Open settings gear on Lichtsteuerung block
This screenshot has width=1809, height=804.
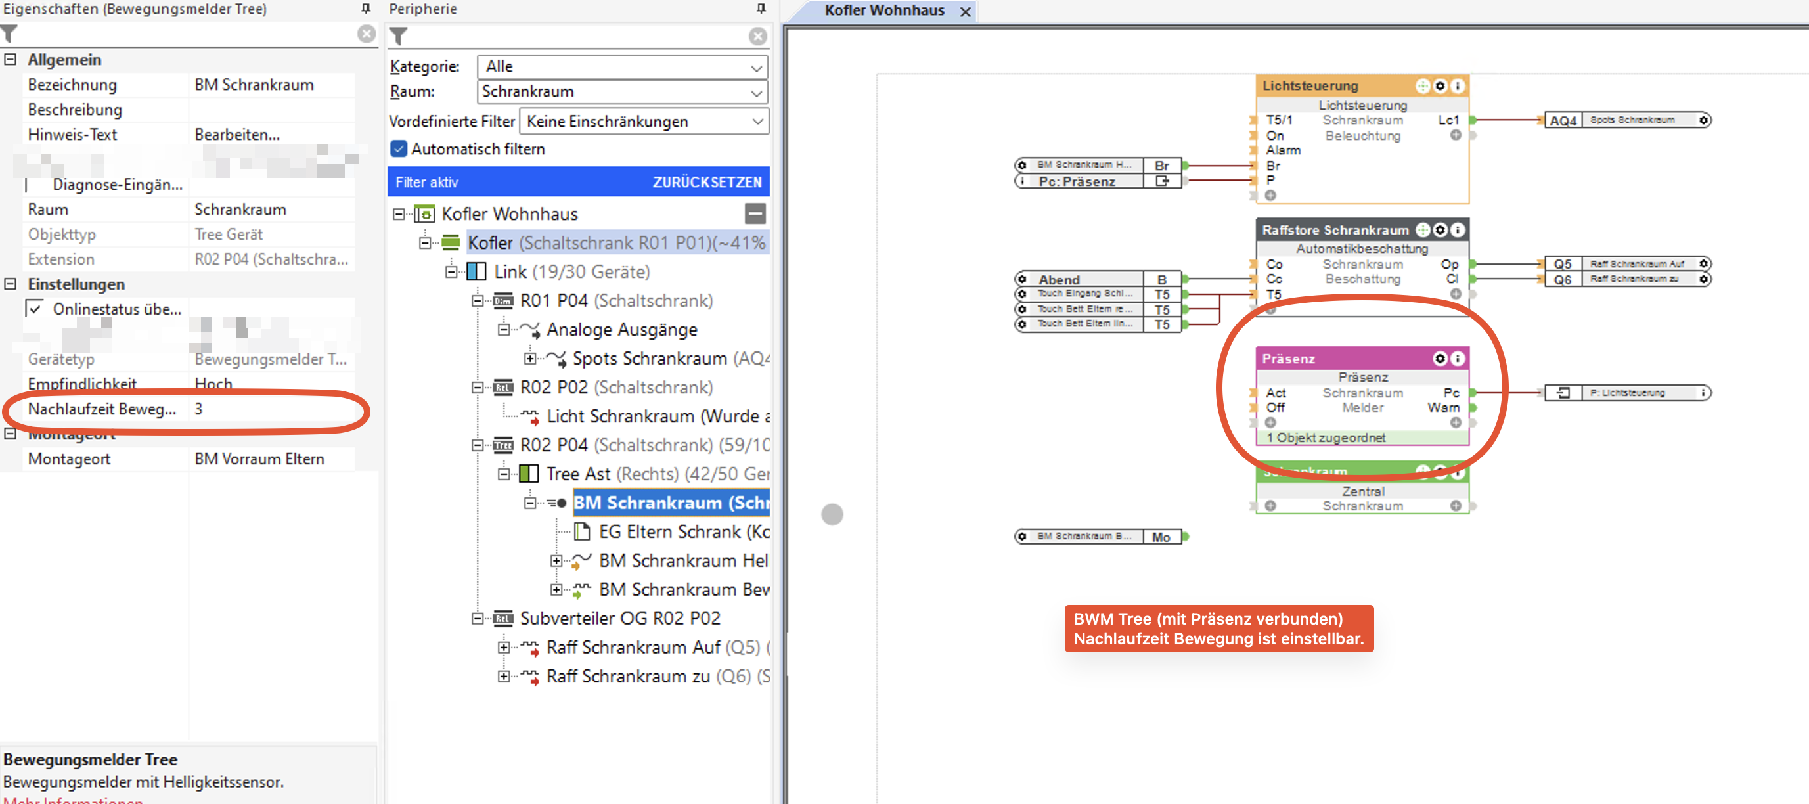[1440, 85]
